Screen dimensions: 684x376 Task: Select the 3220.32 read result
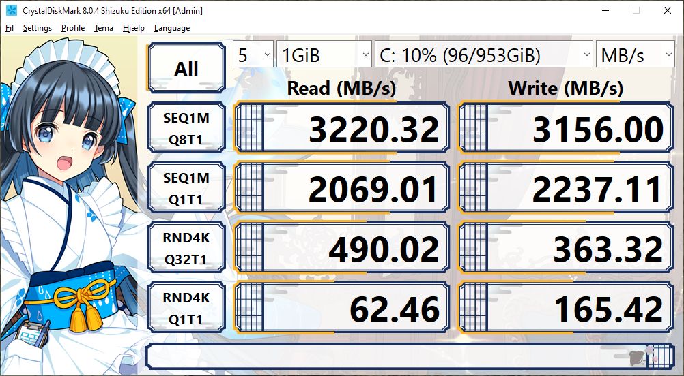pyautogui.click(x=341, y=128)
